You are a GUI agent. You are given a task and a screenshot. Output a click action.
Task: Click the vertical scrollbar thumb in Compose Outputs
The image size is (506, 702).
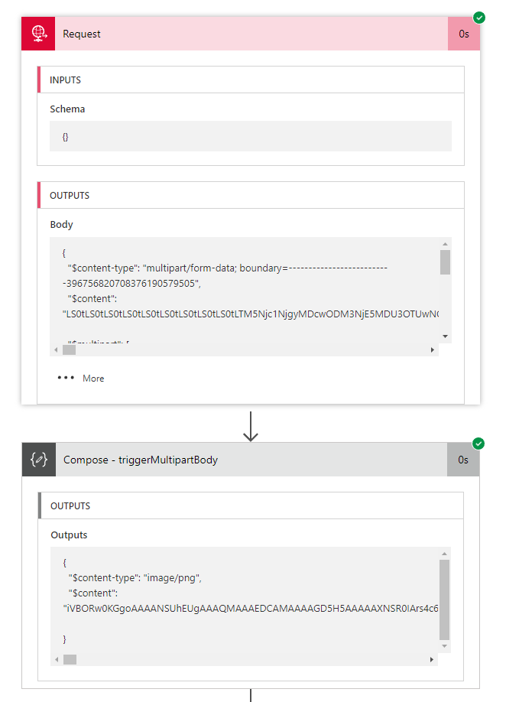click(445, 600)
